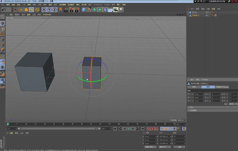
Task: Toggle visibility dots for 立方体.11
Action: click(x=209, y=15)
